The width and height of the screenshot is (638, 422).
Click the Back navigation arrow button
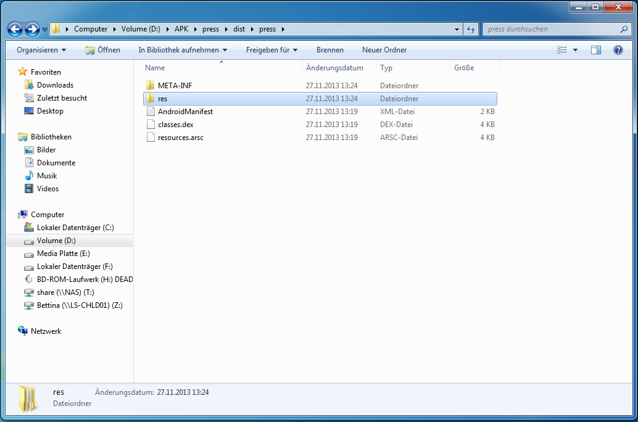[15, 29]
